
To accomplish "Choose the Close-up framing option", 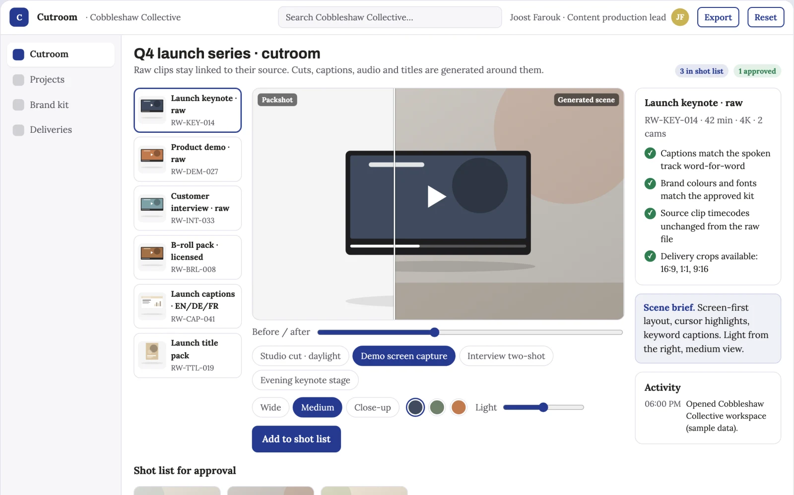I will pyautogui.click(x=373, y=407).
